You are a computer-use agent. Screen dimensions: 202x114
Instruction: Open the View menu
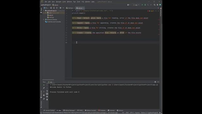pyautogui.click(x=53, y=2)
